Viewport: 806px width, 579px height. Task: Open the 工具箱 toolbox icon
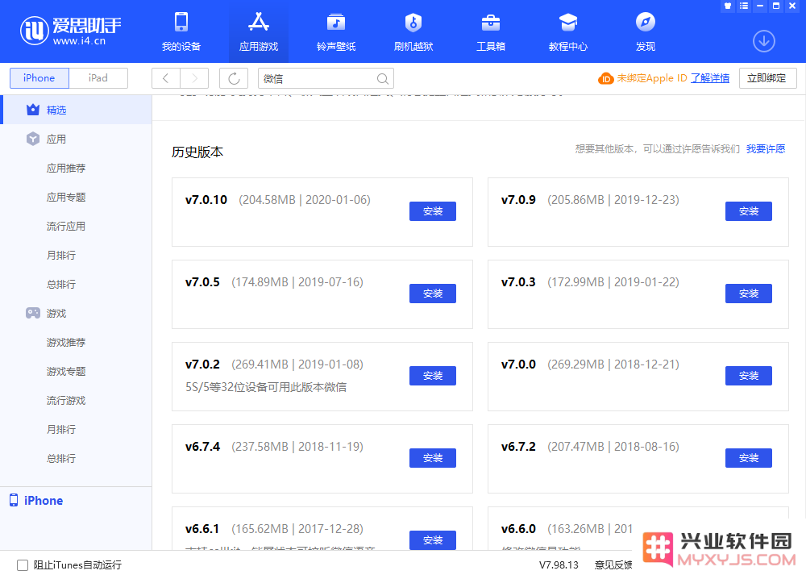point(491,23)
